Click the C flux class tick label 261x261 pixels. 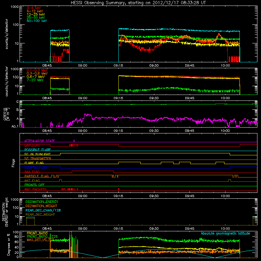click(18, 102)
